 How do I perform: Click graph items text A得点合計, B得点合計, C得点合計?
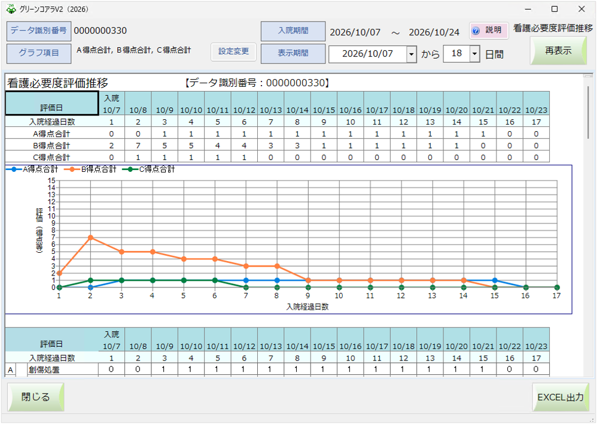click(133, 50)
